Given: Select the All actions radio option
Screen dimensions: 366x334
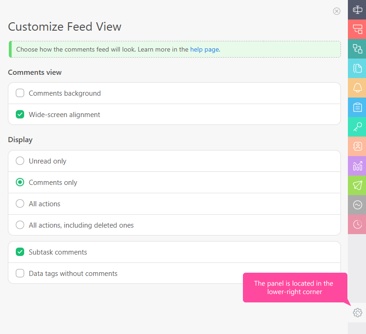Looking at the screenshot, I should click(20, 204).
